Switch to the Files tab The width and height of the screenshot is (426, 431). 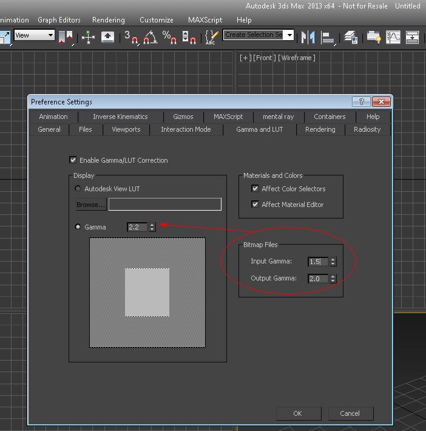85,129
